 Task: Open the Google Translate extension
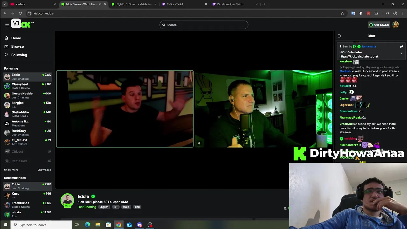353,13
